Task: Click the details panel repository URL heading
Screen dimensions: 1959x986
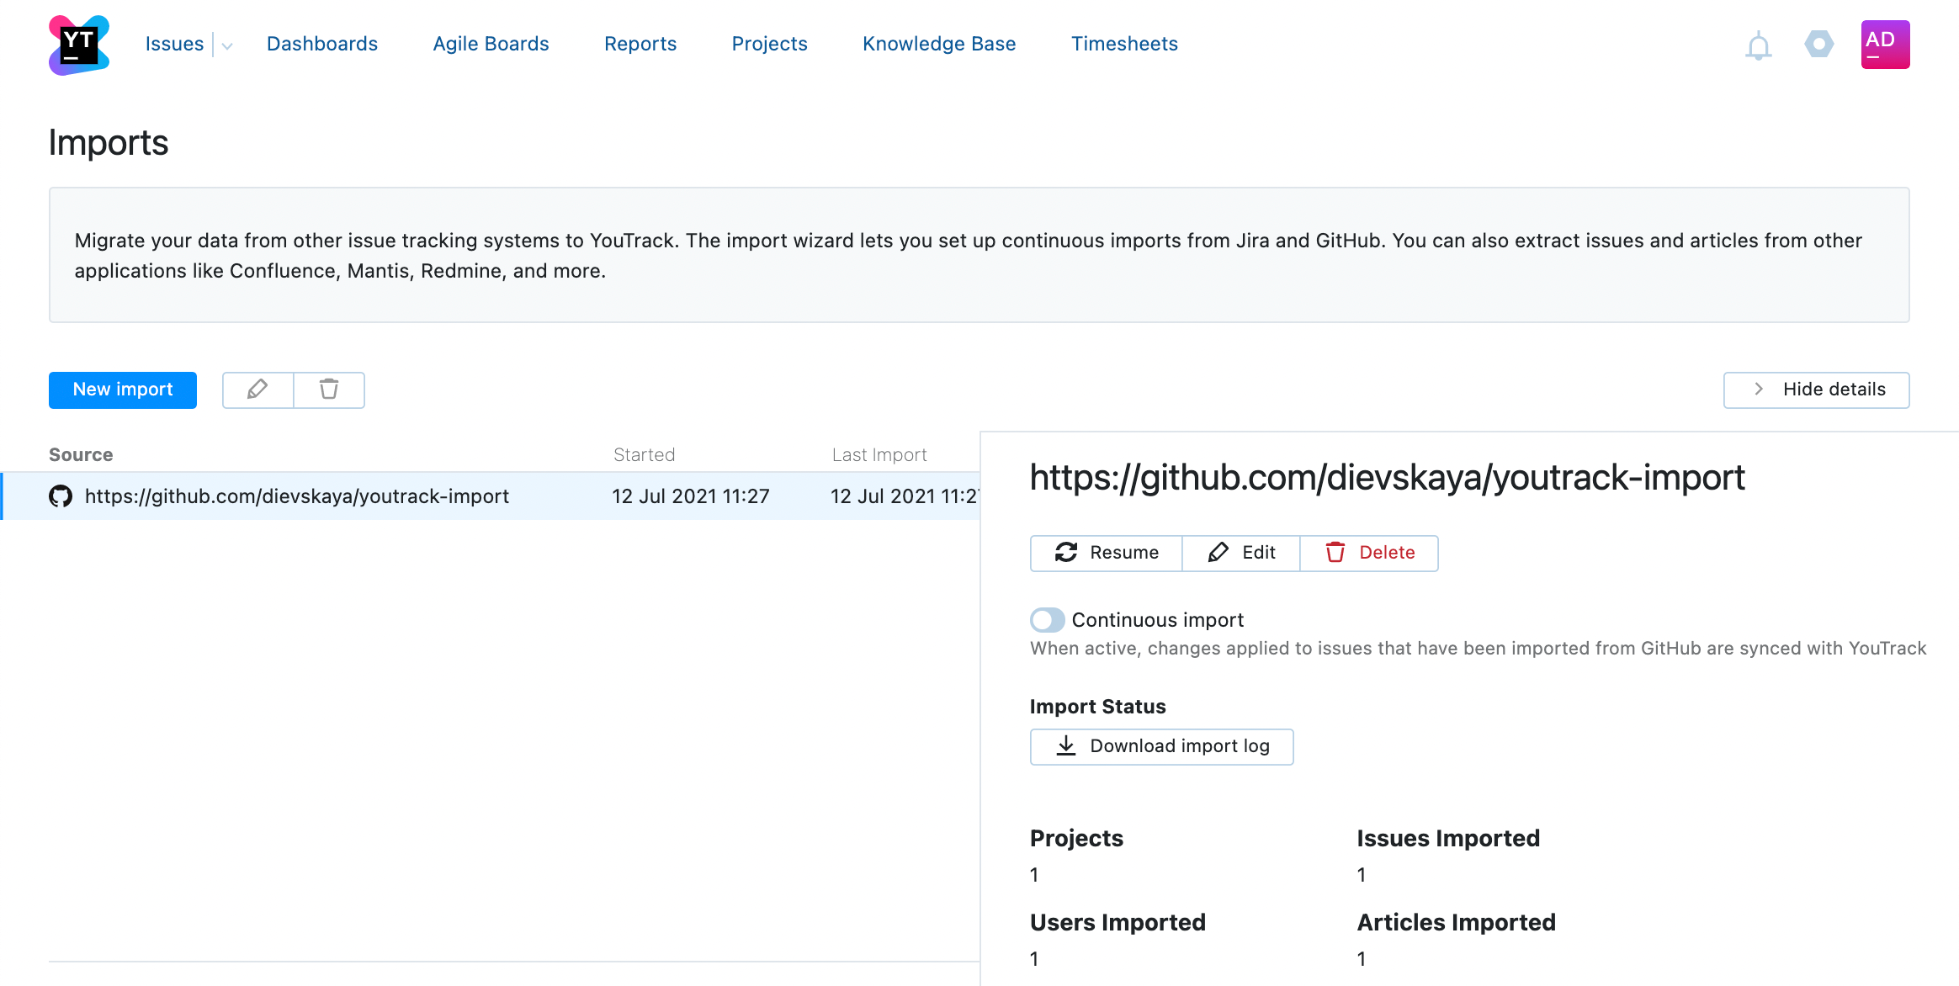Action: point(1387,478)
